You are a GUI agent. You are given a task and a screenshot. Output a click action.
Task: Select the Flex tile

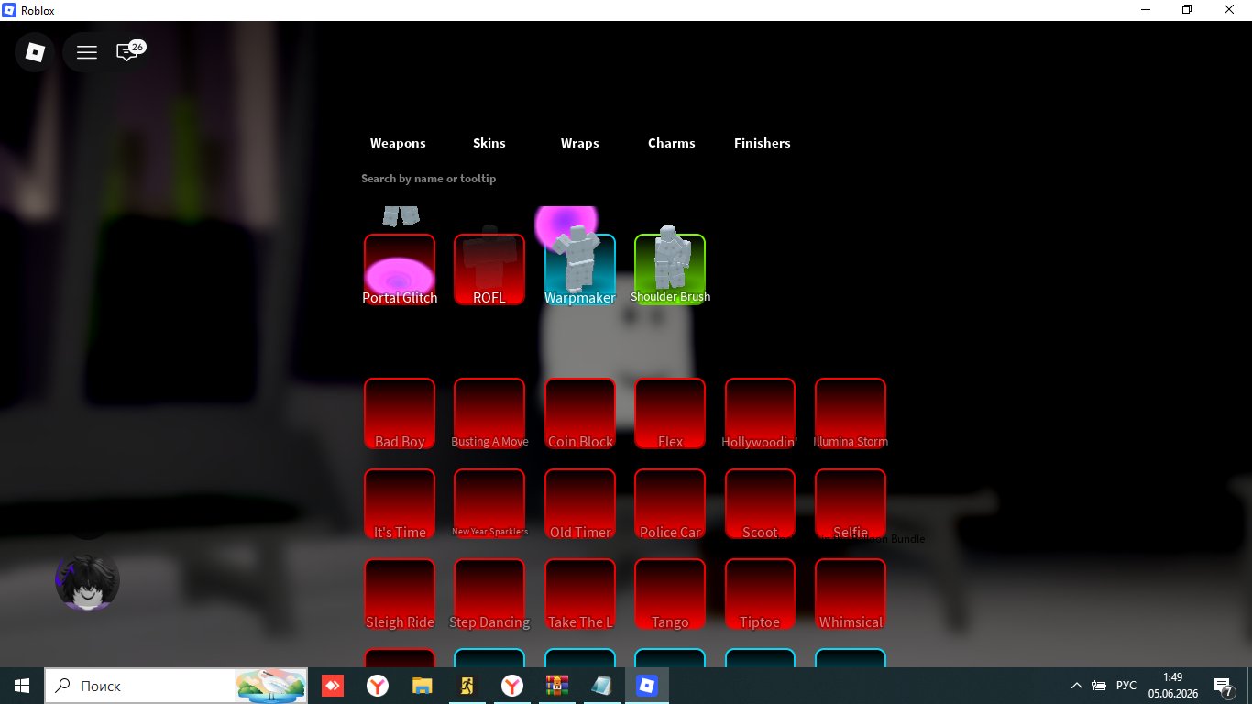(x=670, y=413)
